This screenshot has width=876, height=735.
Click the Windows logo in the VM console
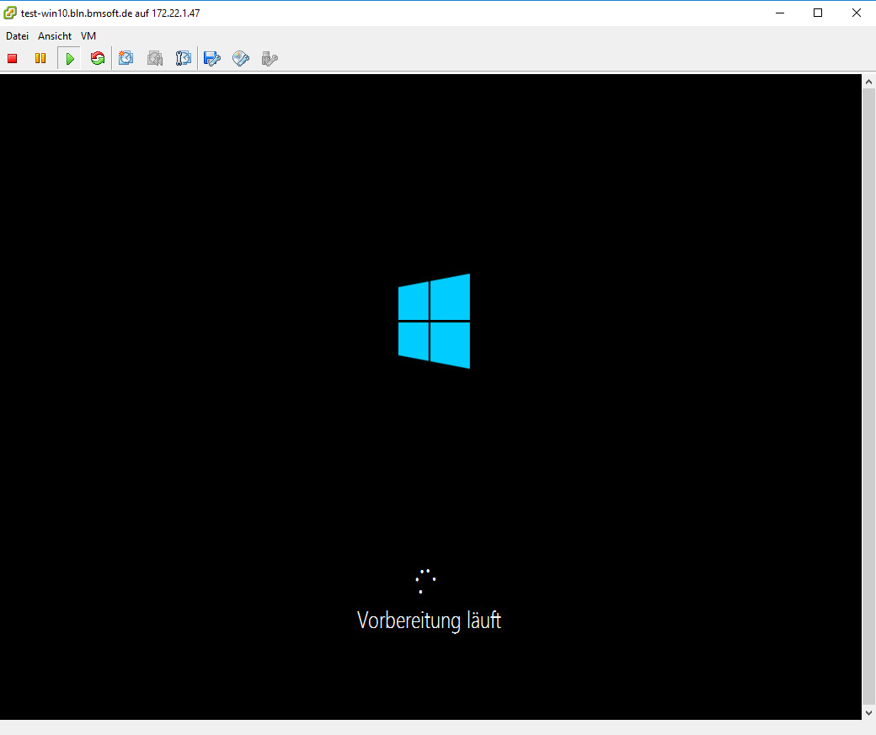click(434, 321)
